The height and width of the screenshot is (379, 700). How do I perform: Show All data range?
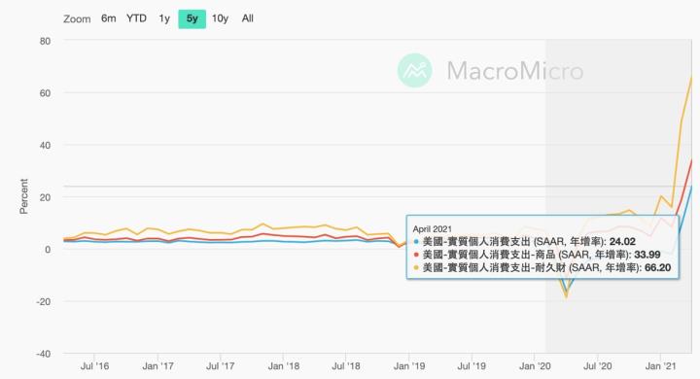(247, 18)
